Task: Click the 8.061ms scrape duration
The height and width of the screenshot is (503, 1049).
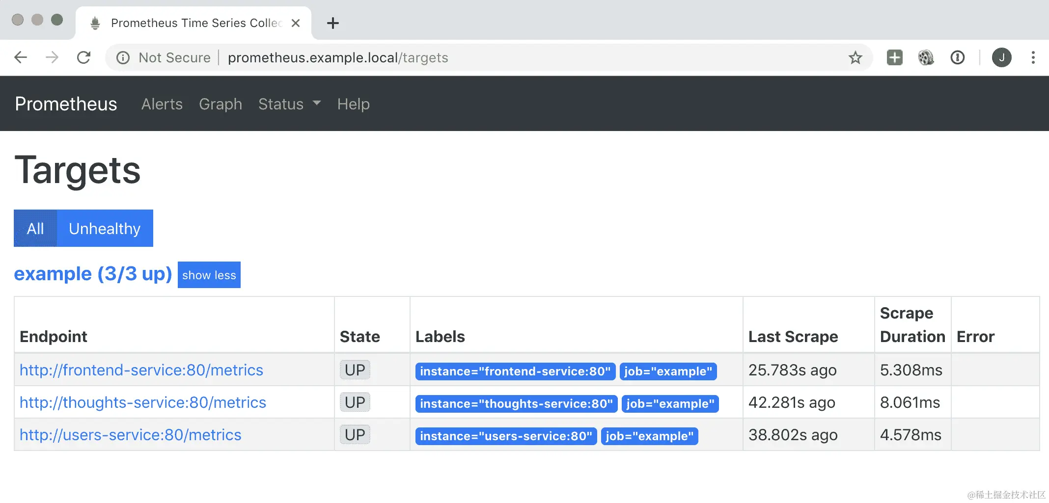Action: click(x=910, y=402)
